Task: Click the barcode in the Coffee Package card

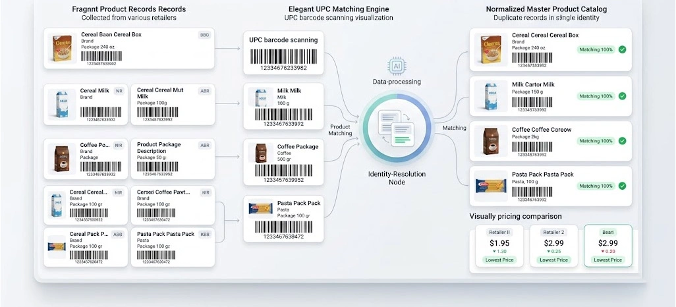Action: pos(284,171)
